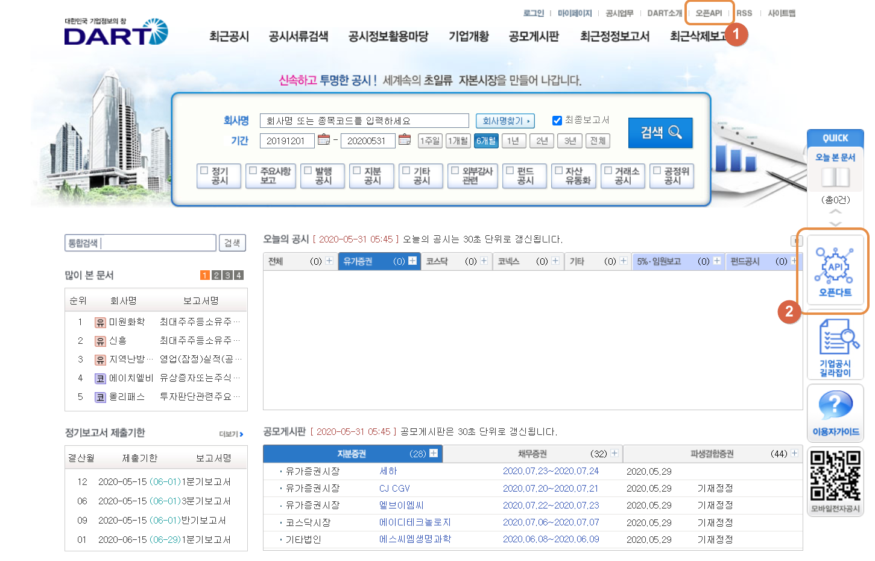Check the 외부감사관련 checkbox

coord(455,171)
